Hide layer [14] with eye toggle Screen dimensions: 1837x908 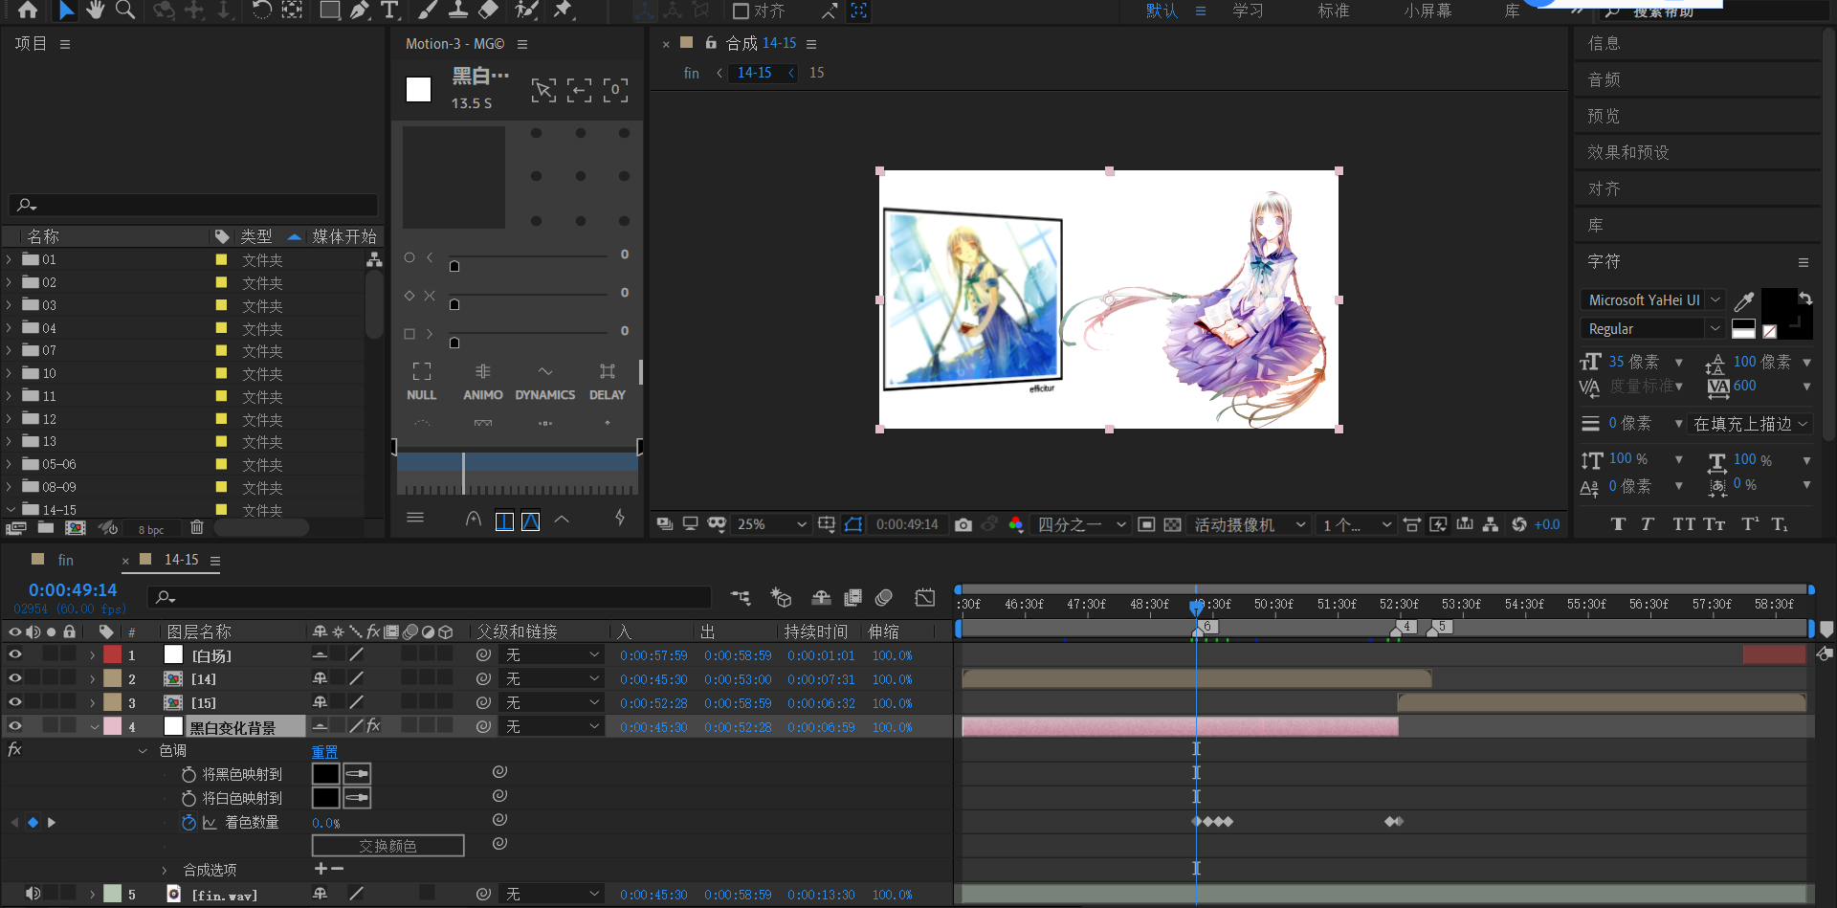tap(15, 678)
